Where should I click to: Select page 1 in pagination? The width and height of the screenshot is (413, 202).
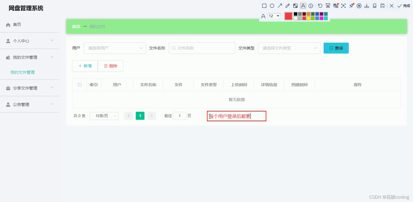coord(140,116)
